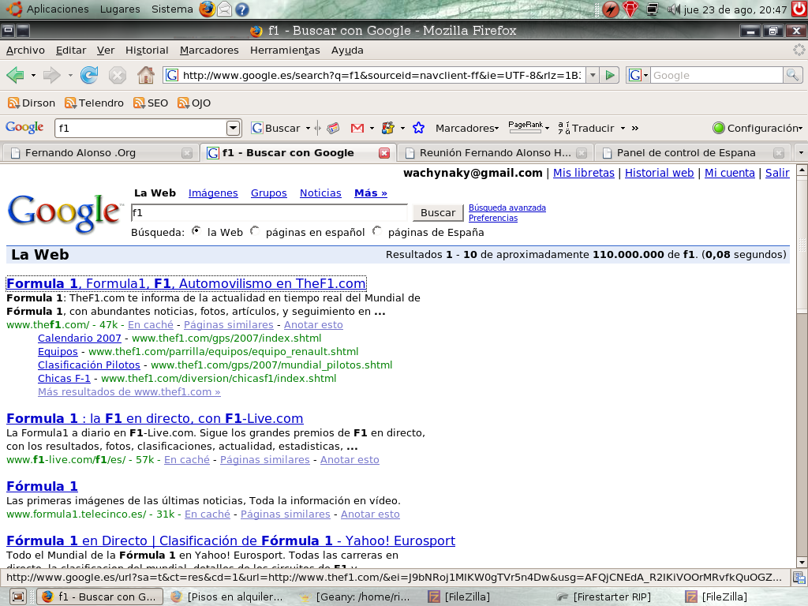
Task: Go to the home page icon
Action: pos(146,75)
